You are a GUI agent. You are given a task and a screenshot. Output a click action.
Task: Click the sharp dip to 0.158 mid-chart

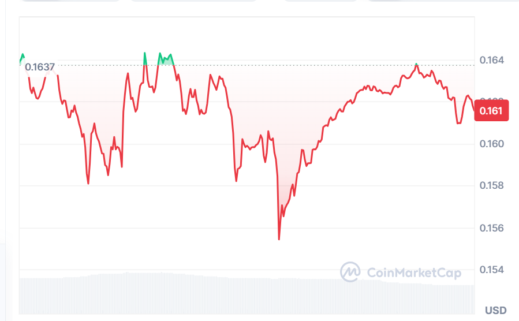click(x=236, y=180)
